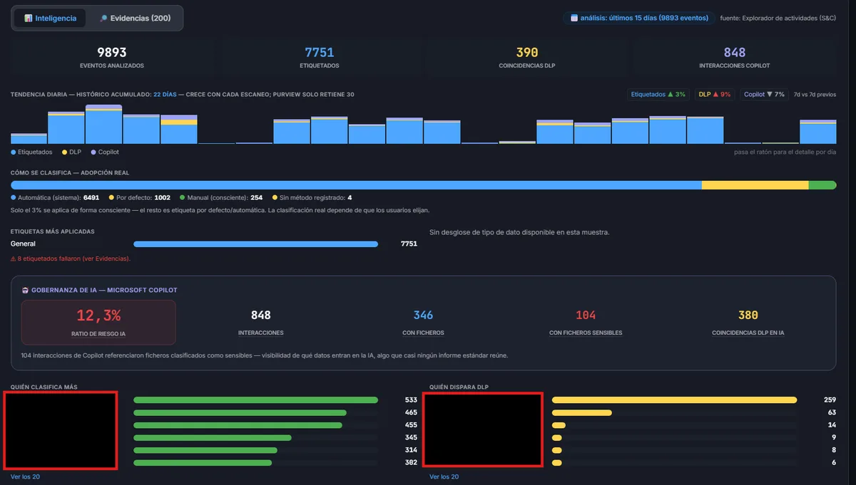This screenshot has height=485, width=856.
Task: Click the 'Quién clasifica más' heading
Action: pos(44,387)
